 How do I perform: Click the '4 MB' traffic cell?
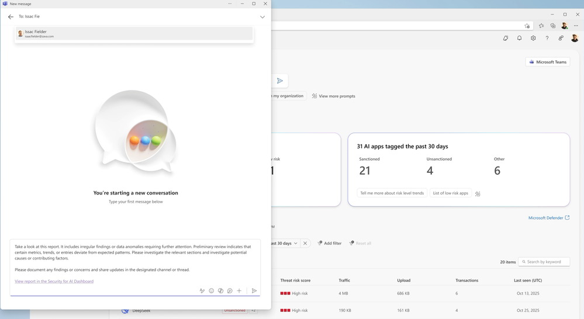343,293
